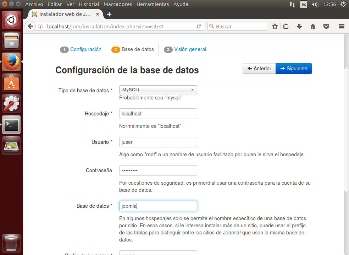Open the sound volume indicator
349x255 pixels.
click(x=315, y=4)
